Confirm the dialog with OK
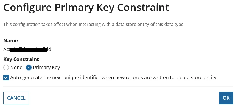The image size is (241, 109). click(x=226, y=98)
